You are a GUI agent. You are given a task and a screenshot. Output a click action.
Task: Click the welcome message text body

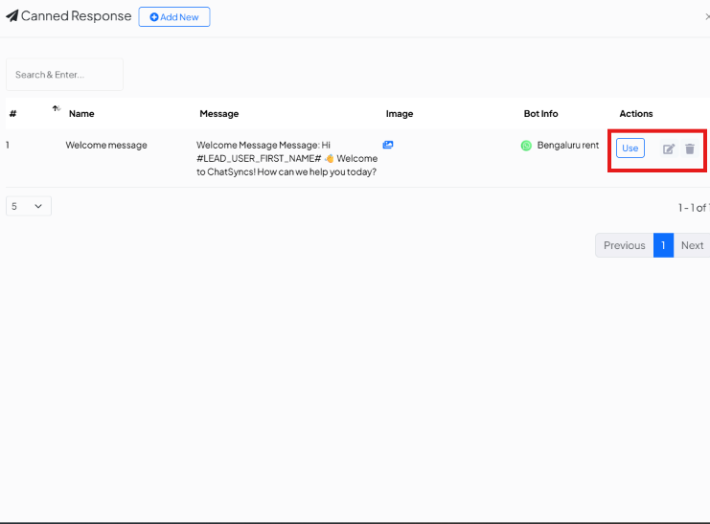[286, 158]
